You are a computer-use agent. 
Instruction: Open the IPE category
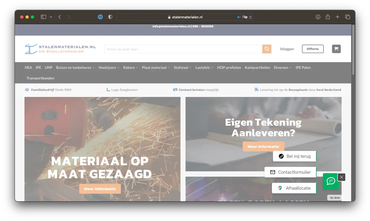coord(39,67)
